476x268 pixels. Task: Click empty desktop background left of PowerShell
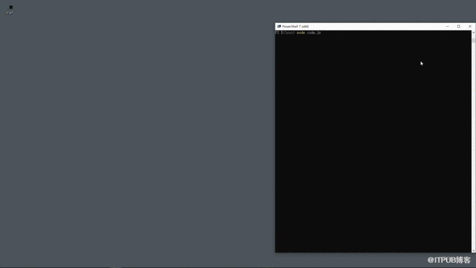coord(136,136)
